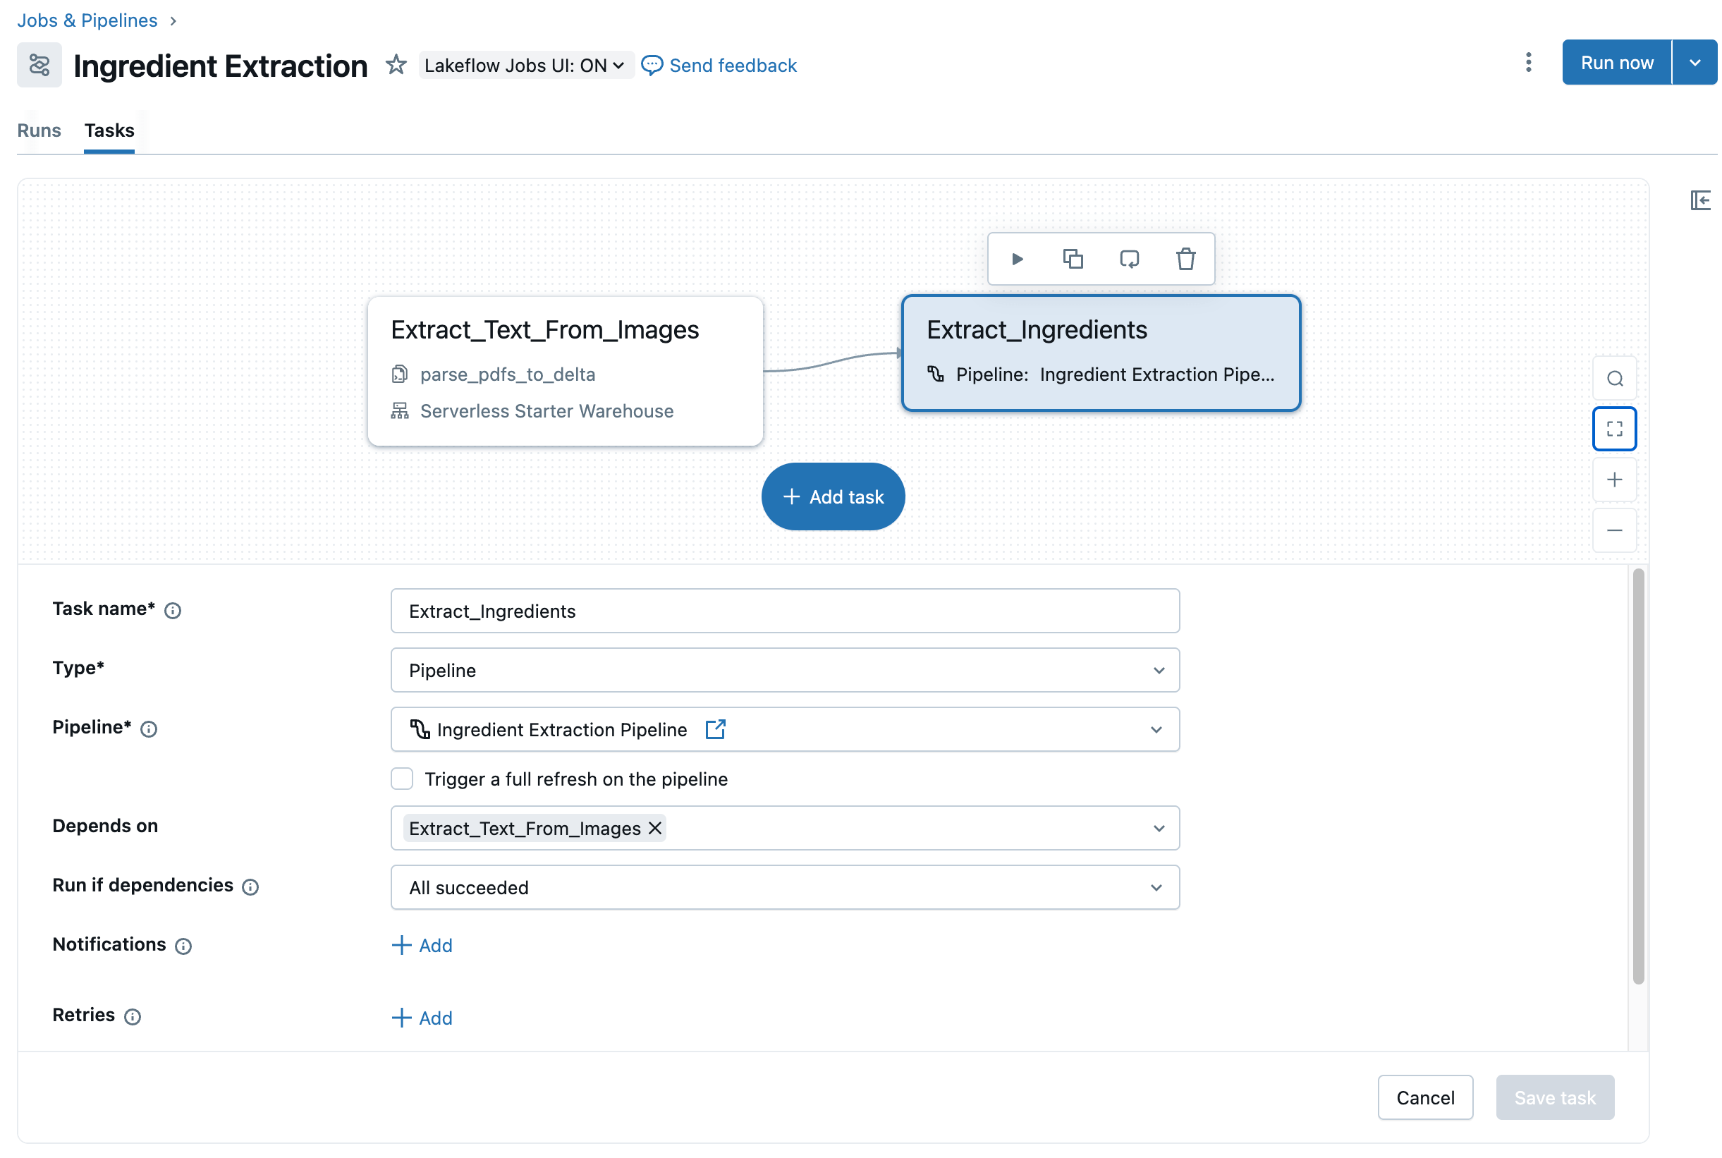Click the zoom out minus icon
1722x1158 pixels.
pyautogui.click(x=1613, y=531)
